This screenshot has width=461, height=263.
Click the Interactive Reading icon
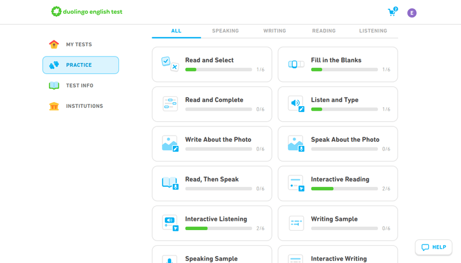[x=296, y=183]
